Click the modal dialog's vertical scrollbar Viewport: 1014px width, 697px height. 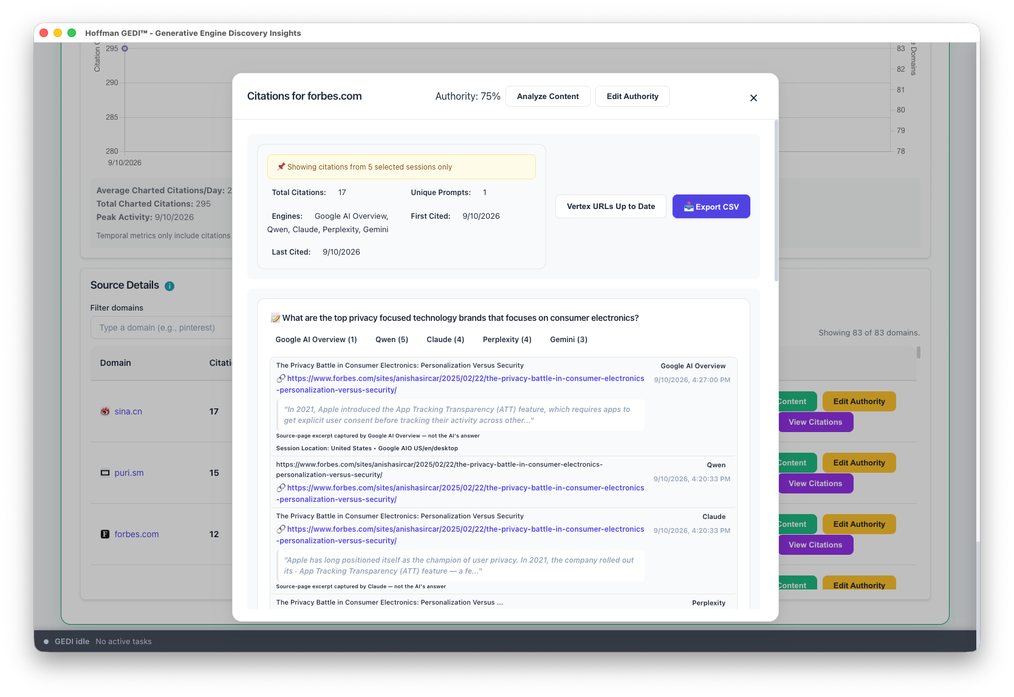(x=776, y=201)
